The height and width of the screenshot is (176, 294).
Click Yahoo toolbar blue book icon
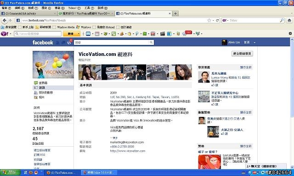point(169,33)
